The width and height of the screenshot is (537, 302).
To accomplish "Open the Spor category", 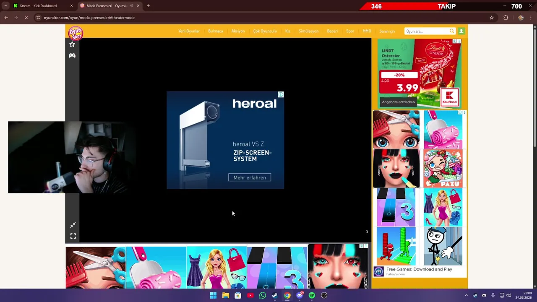I will click(x=350, y=31).
